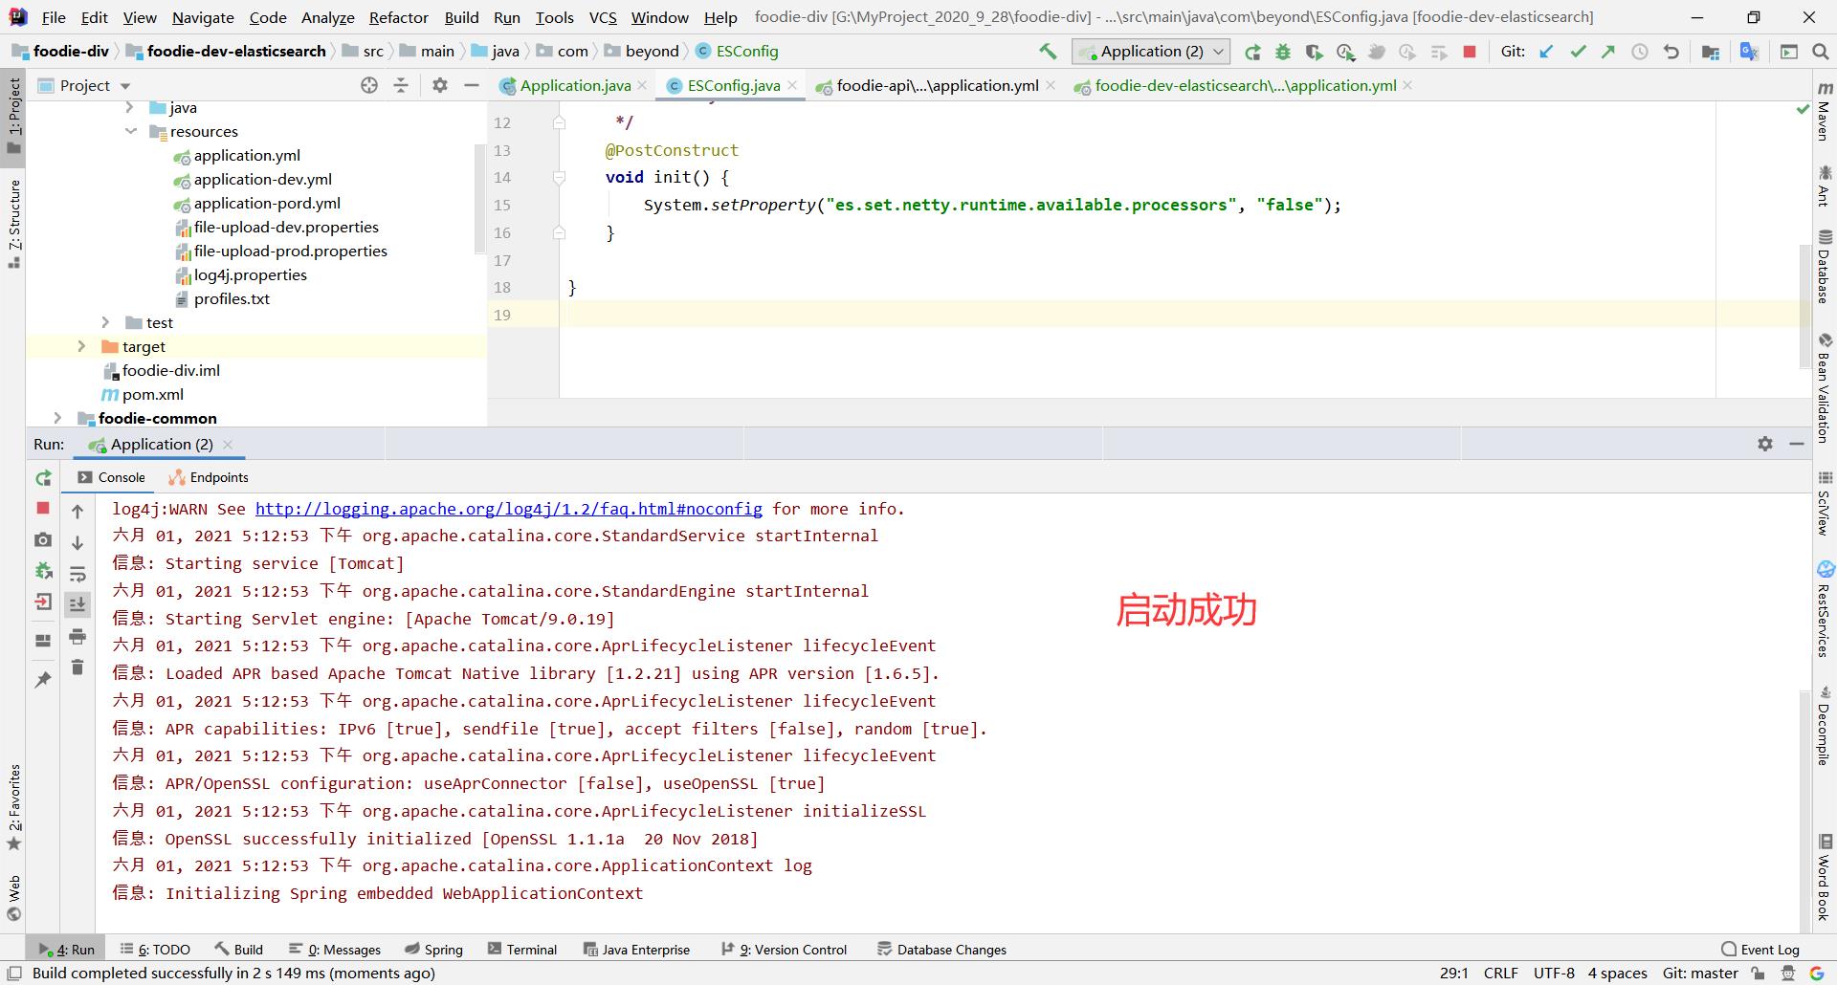Stop process in Run panel sidebar
The height and width of the screenshot is (985, 1837).
43,508
